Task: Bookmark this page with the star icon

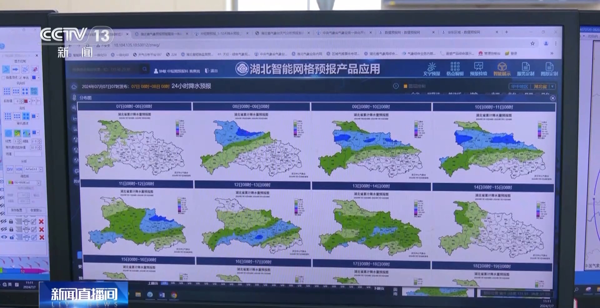Action: 532,43
